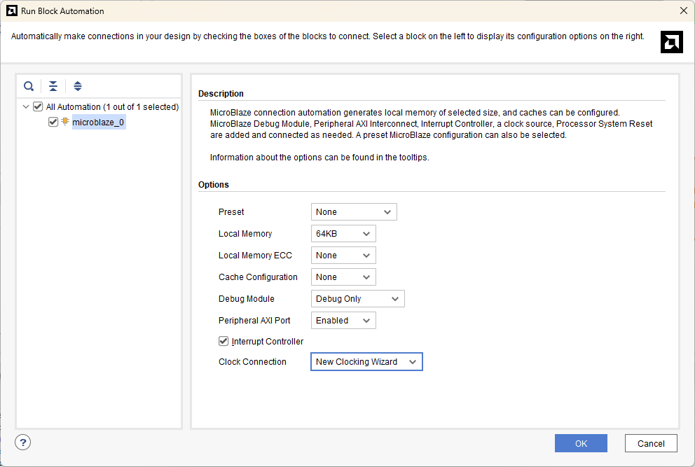Image resolution: width=695 pixels, height=467 pixels.
Task: Click the OK button
Action: [581, 443]
